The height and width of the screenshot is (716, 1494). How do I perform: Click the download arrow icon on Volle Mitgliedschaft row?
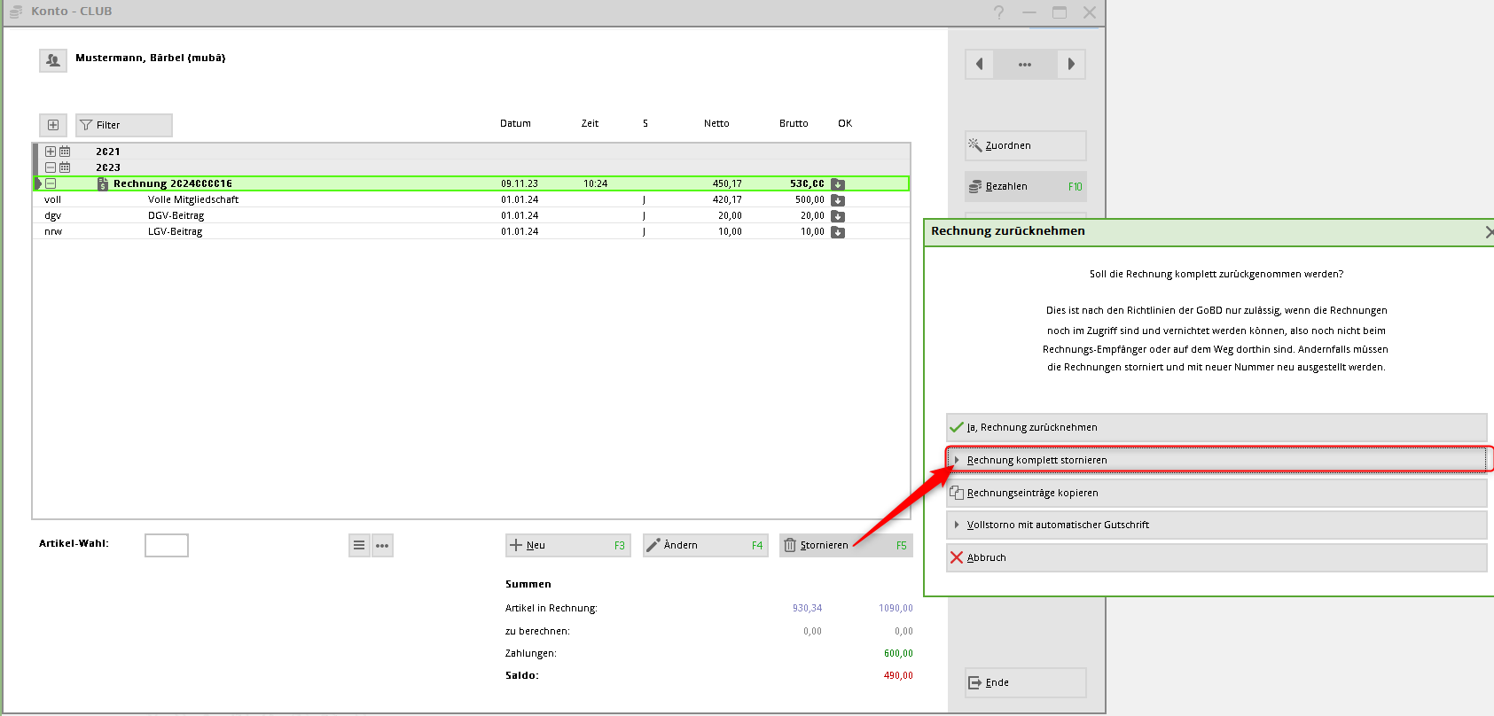[x=838, y=200]
